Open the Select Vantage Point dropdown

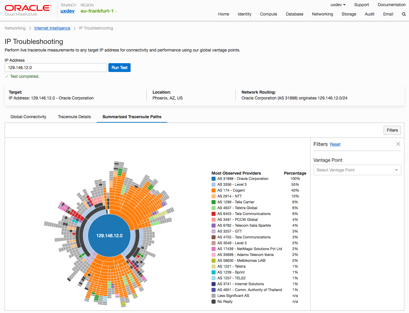357,170
